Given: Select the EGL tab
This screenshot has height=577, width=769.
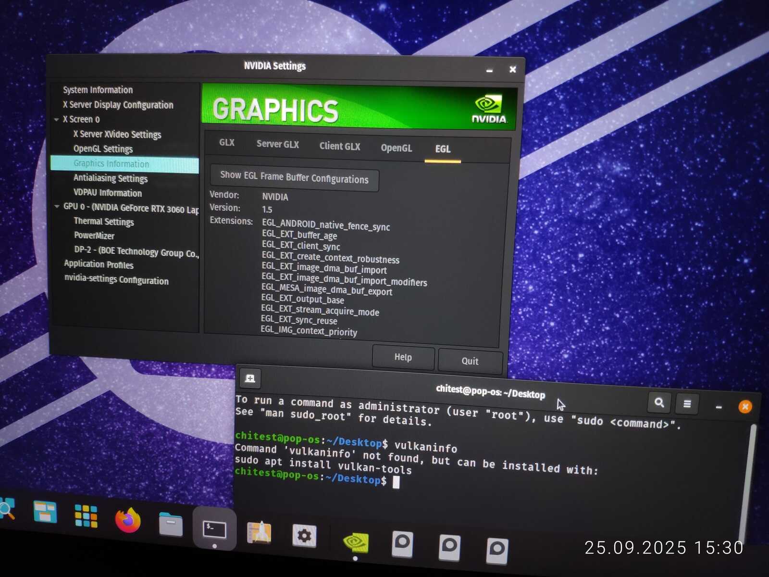Looking at the screenshot, I should 443,149.
